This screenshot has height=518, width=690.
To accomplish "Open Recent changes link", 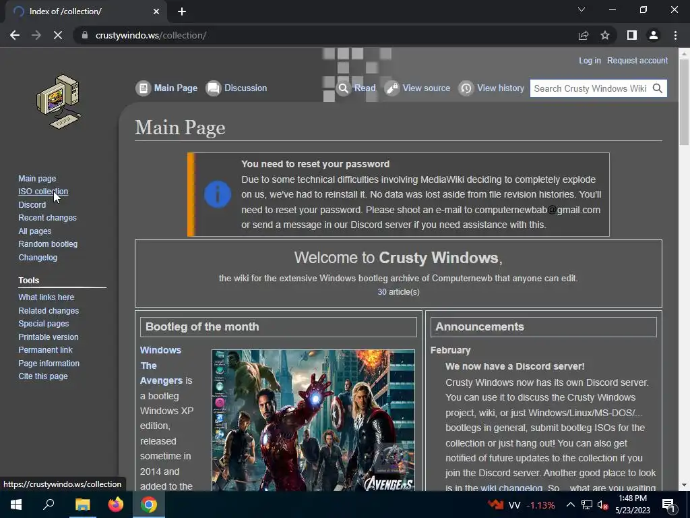I will [x=48, y=218].
